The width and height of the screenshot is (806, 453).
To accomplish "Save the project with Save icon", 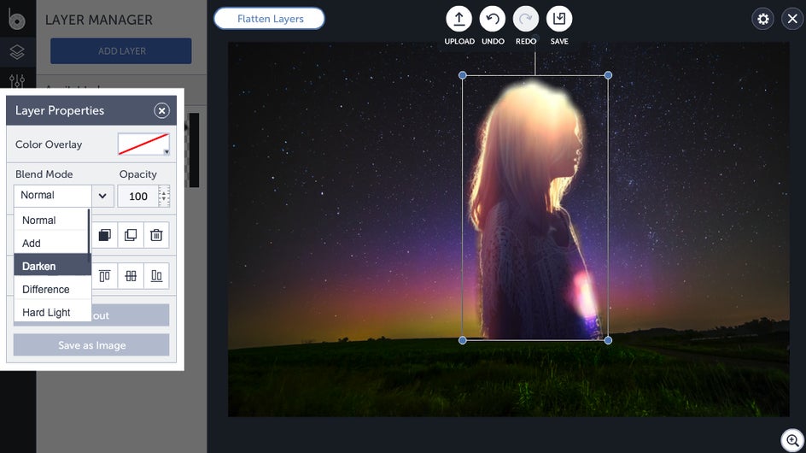I will [559, 19].
